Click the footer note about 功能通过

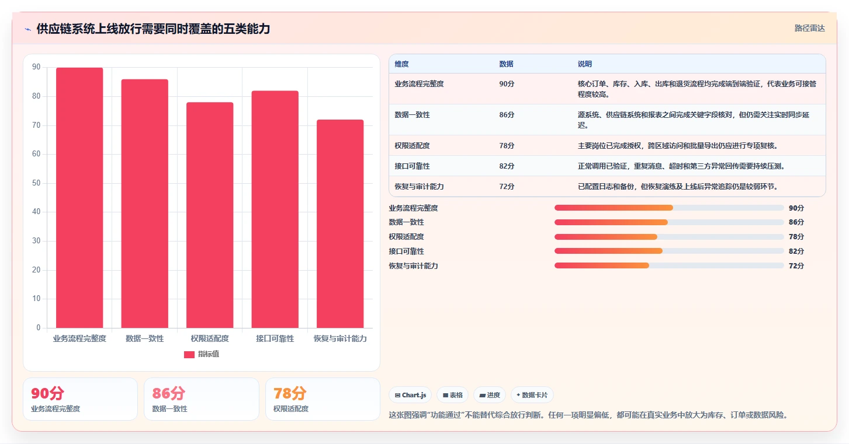[x=590, y=415]
